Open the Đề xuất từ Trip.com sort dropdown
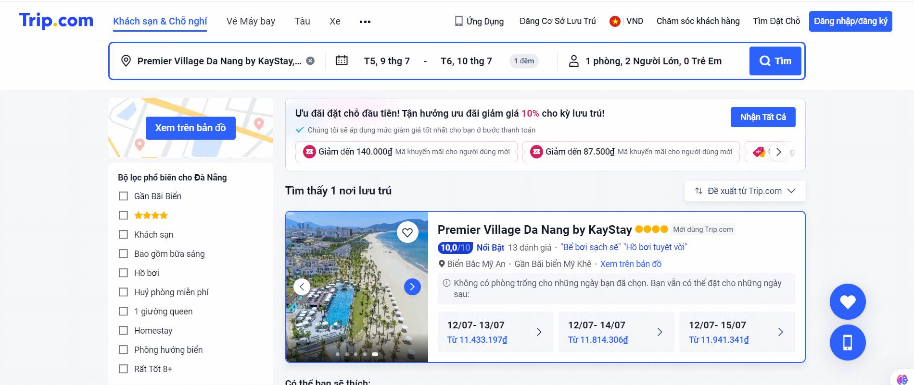This screenshot has width=914, height=385. click(x=745, y=191)
